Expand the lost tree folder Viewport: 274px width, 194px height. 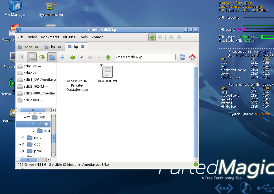coord(33,131)
